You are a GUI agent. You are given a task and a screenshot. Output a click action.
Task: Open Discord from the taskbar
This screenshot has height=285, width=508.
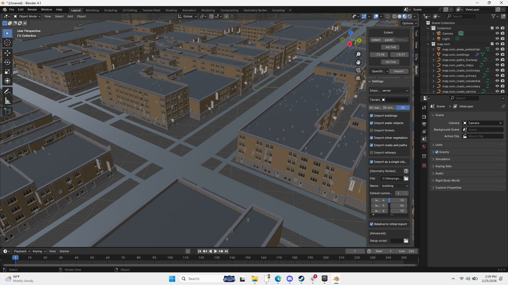tap(290, 279)
